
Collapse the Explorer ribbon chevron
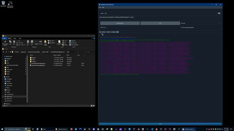click(x=92, y=38)
